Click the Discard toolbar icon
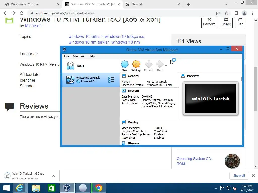 pyautogui.click(x=149, y=66)
